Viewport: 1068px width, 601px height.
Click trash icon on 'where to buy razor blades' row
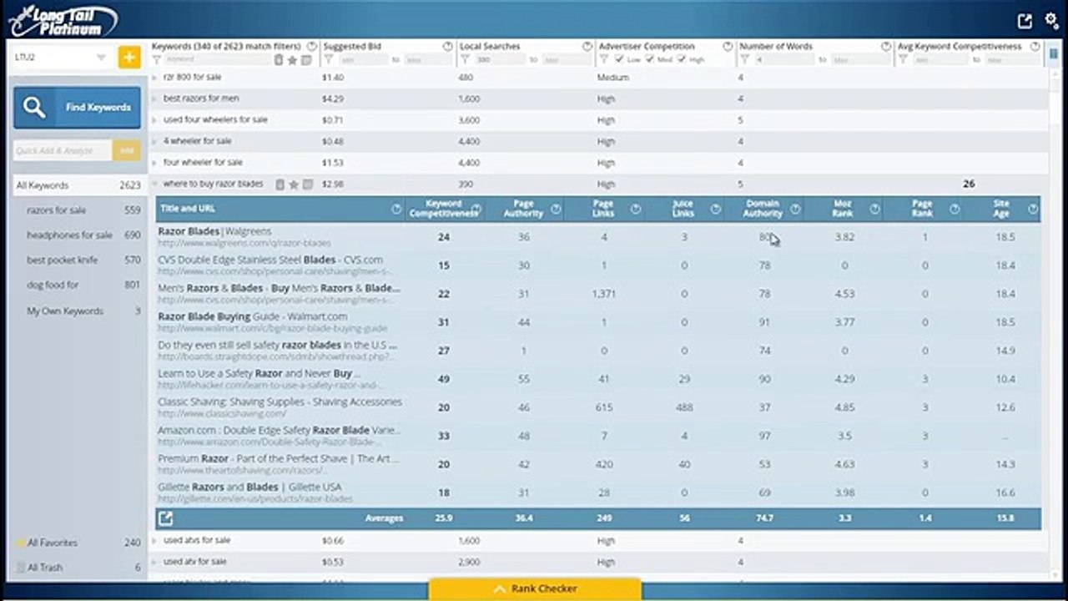pos(280,184)
